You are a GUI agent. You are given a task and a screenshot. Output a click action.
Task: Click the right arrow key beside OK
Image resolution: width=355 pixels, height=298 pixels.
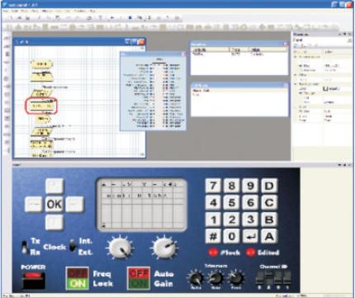74,204
